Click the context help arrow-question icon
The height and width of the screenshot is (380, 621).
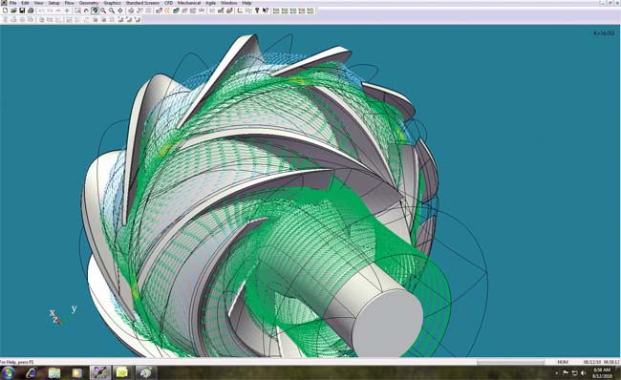(266, 11)
